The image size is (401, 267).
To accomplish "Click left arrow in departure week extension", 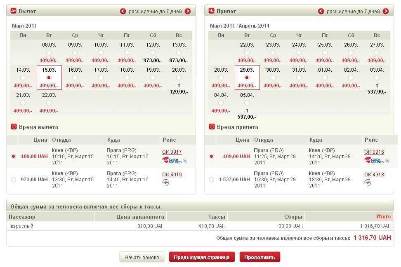I will [x=123, y=12].
